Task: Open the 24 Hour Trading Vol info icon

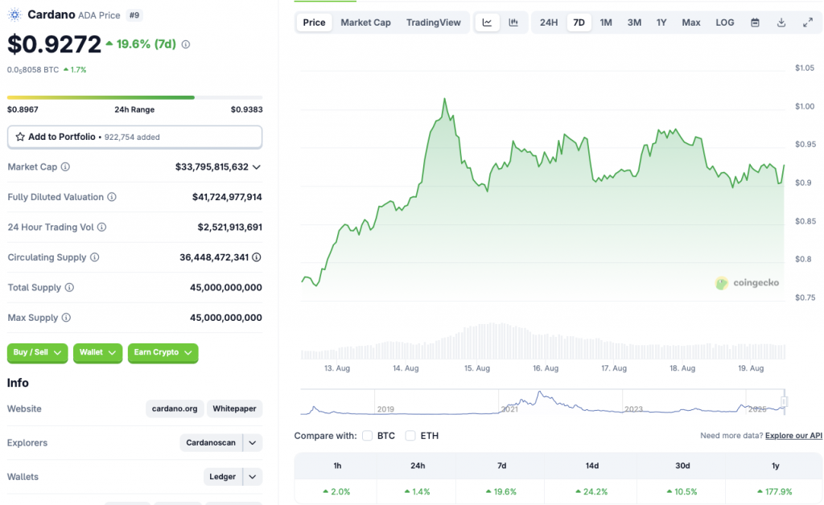Action: pyautogui.click(x=102, y=228)
